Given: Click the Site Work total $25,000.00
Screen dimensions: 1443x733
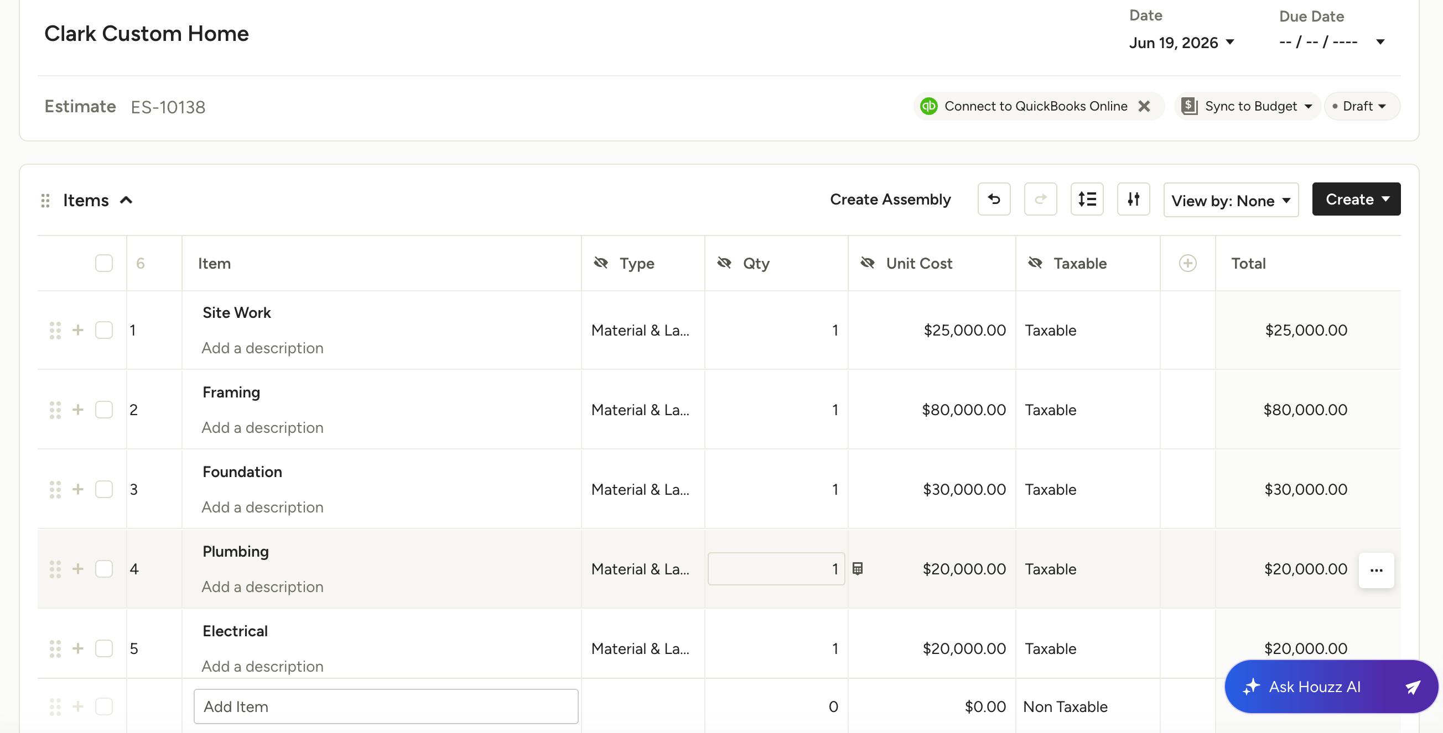Looking at the screenshot, I should point(1306,330).
